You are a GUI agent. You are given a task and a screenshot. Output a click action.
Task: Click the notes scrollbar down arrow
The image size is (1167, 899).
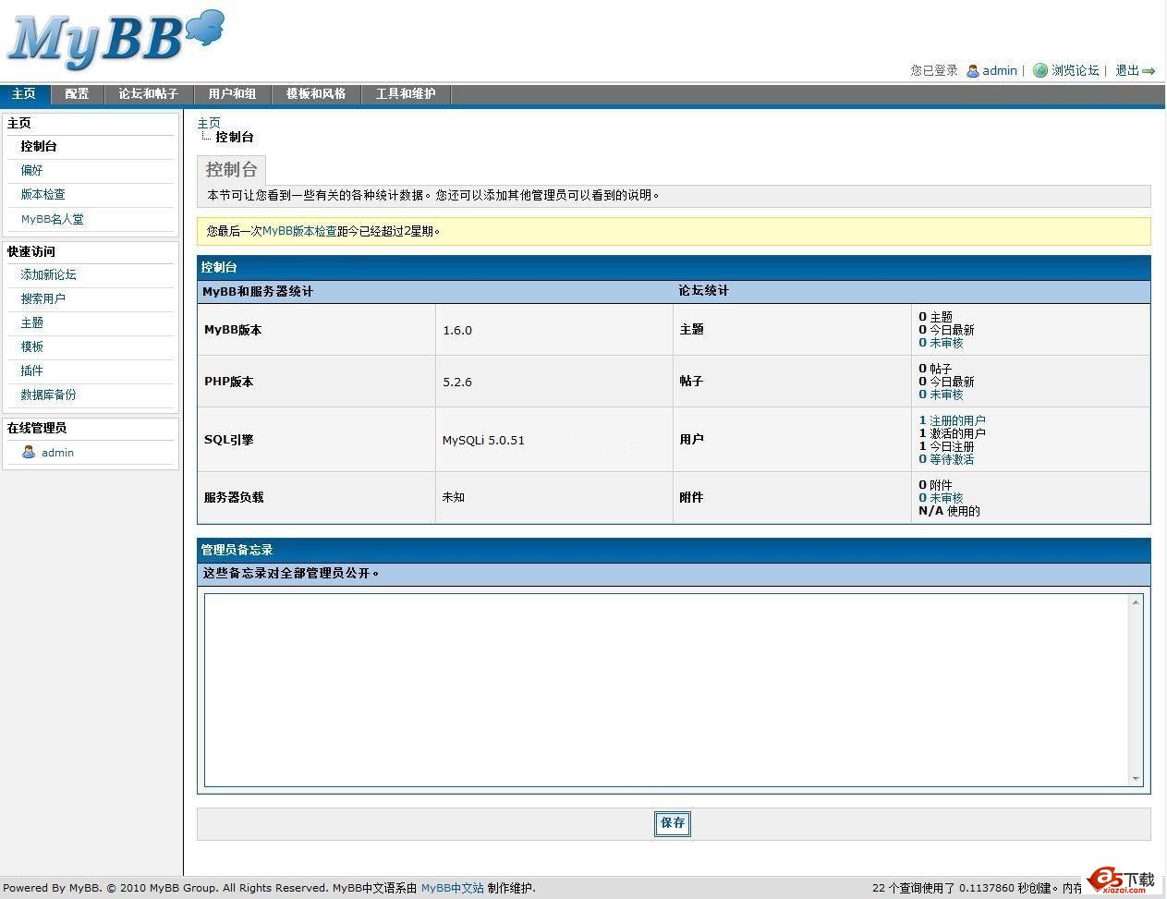1136,779
